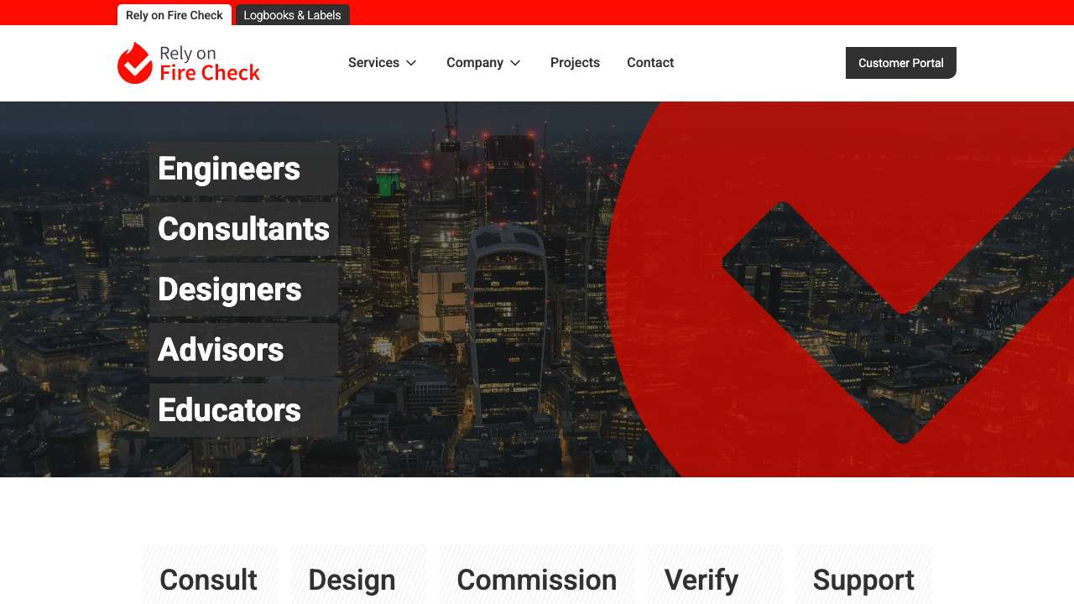The width and height of the screenshot is (1074, 604).
Task: Click the Consultants hero label
Action: 243,229
